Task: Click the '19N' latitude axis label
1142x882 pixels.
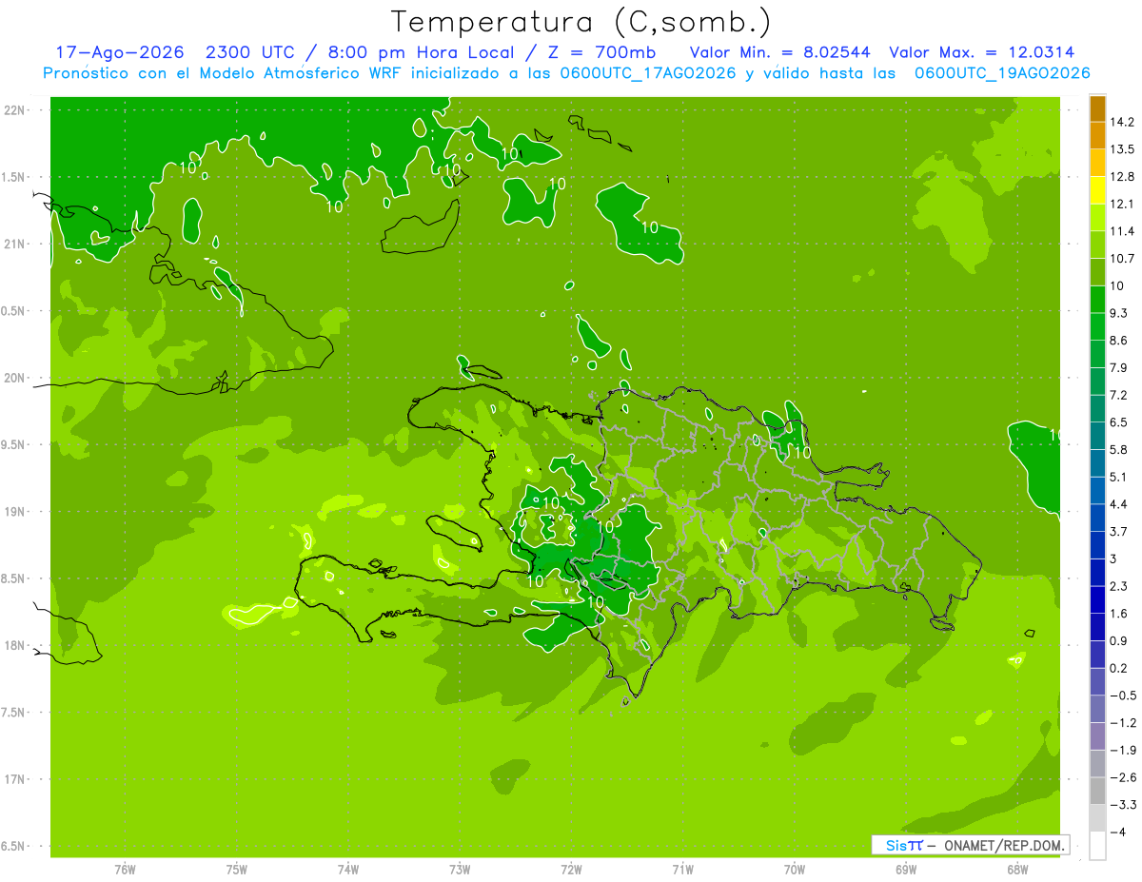Action: [14, 512]
